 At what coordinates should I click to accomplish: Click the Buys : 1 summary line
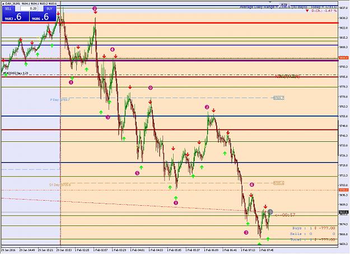pos(314,228)
